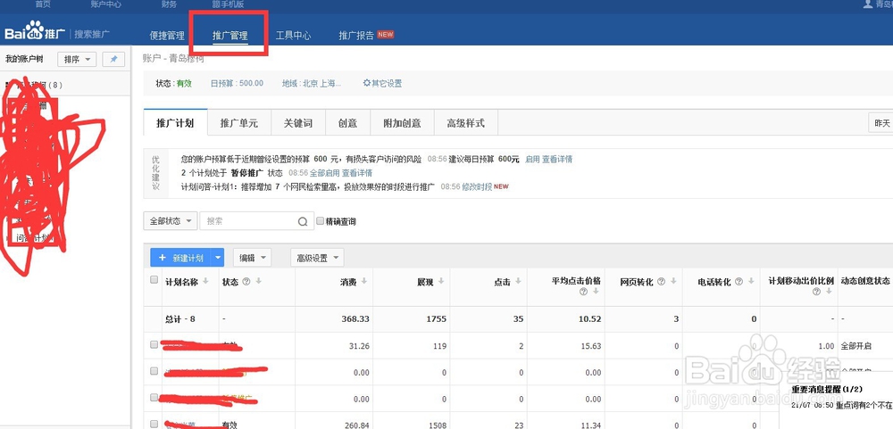Click the help icon next to 电话转化
The width and height of the screenshot is (893, 429).
click(x=739, y=282)
